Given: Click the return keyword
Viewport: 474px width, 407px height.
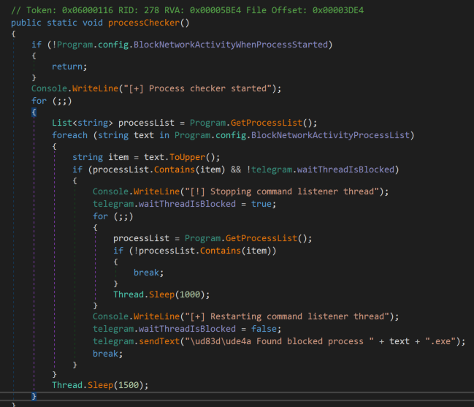Looking at the screenshot, I should pos(68,66).
